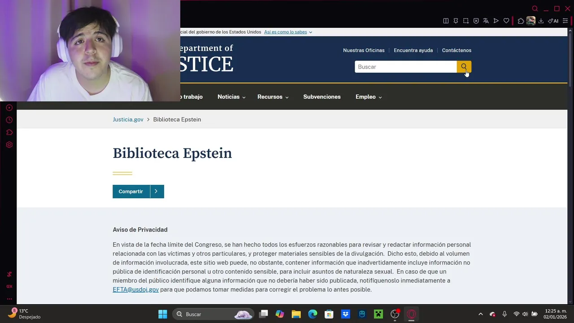
Task: Click the page translate icon
Action: click(486, 21)
